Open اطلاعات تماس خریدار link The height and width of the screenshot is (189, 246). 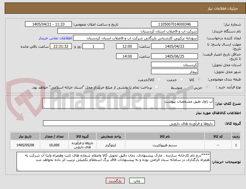[x=55, y=38]
